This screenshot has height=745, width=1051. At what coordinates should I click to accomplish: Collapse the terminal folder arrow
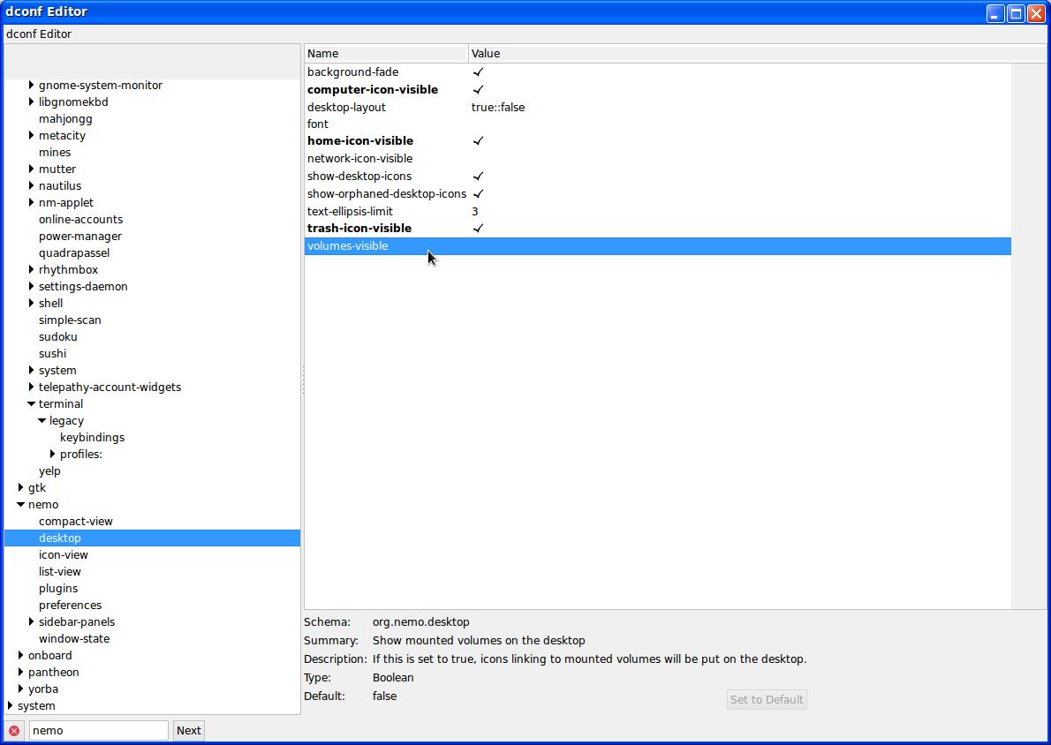click(x=31, y=404)
